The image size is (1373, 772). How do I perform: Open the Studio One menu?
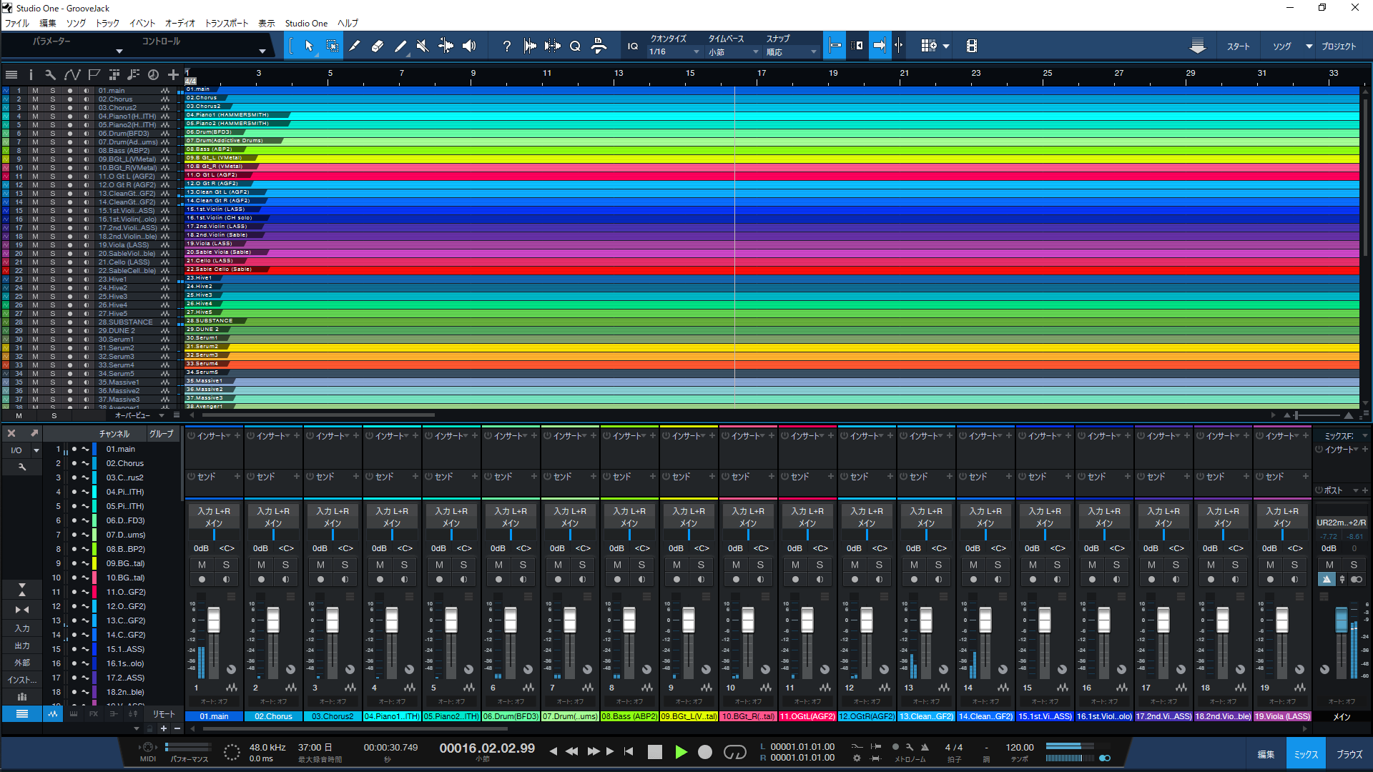[x=307, y=24]
